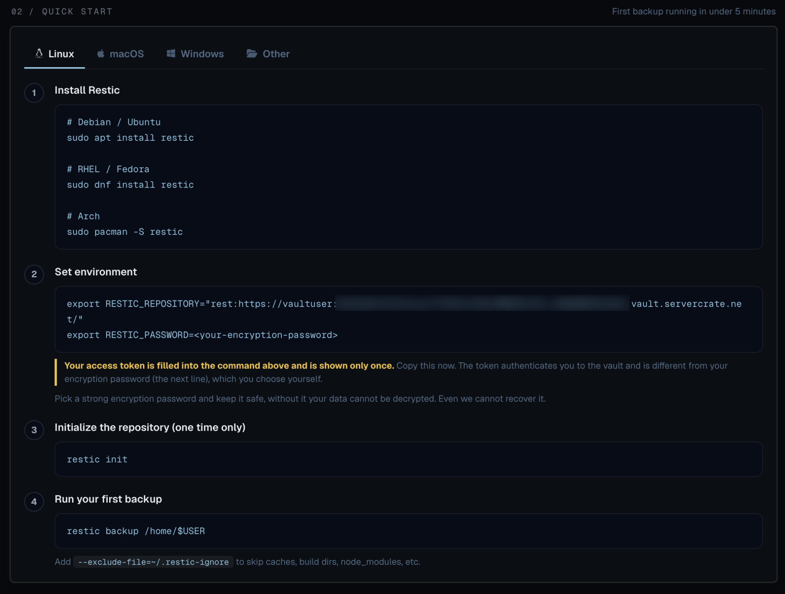
Task: Click the Windows logo icon
Action: (x=171, y=54)
